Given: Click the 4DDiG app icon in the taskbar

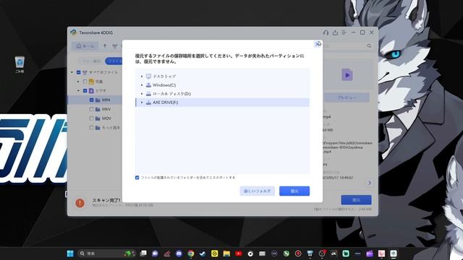Looking at the screenshot, I should point(394,253).
